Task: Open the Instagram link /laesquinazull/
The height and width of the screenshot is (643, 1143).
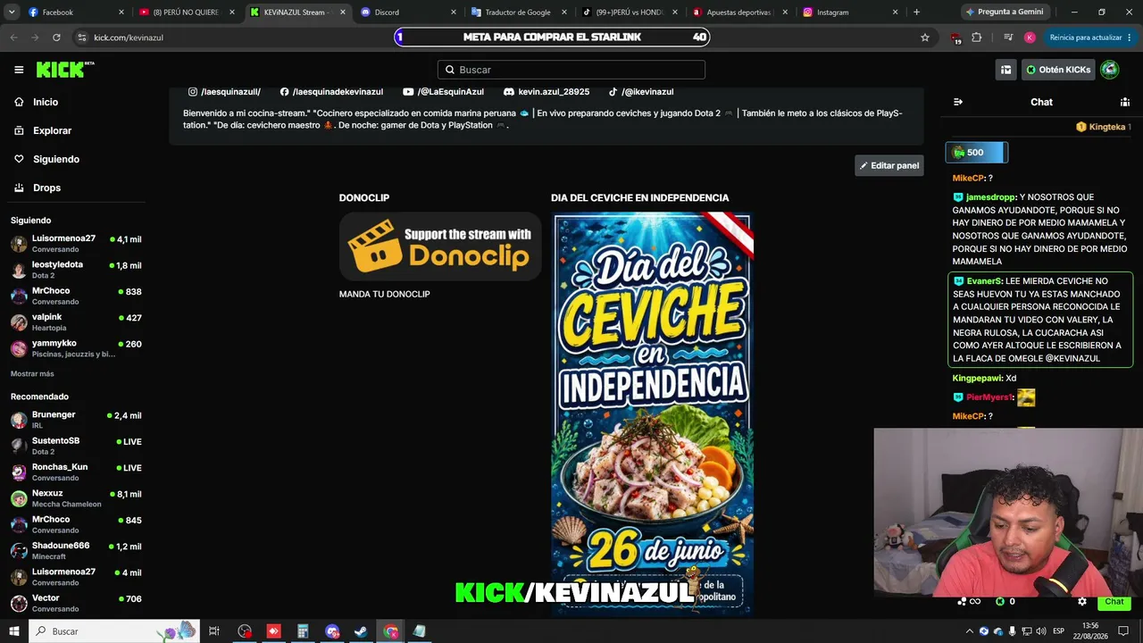Action: 224,92
